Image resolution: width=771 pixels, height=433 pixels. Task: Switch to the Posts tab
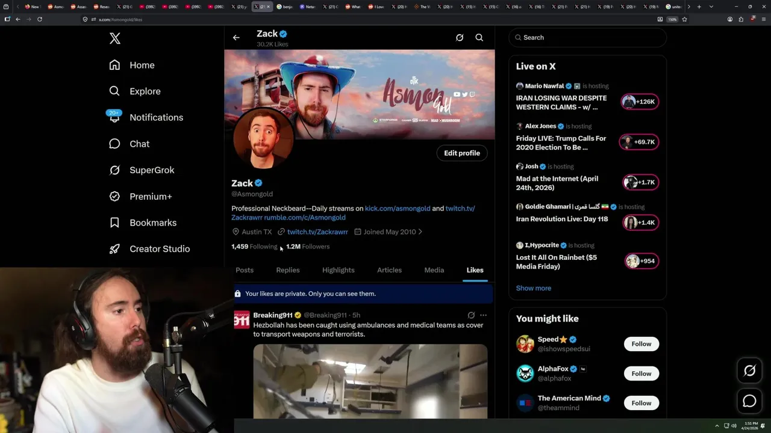[245, 270]
